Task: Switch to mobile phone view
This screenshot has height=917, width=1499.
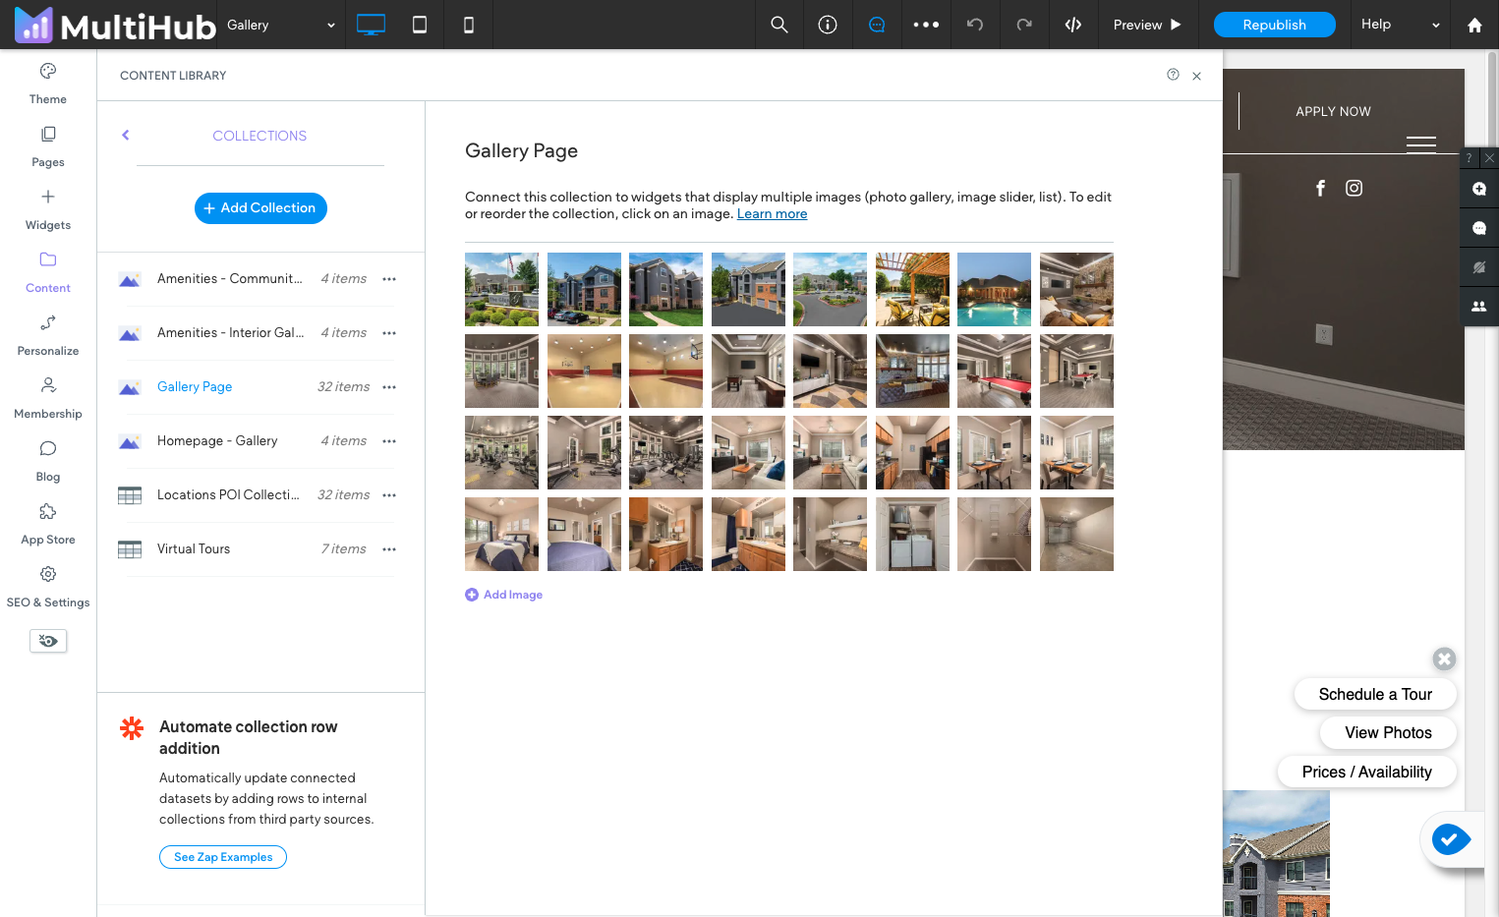Action: pyautogui.click(x=469, y=25)
